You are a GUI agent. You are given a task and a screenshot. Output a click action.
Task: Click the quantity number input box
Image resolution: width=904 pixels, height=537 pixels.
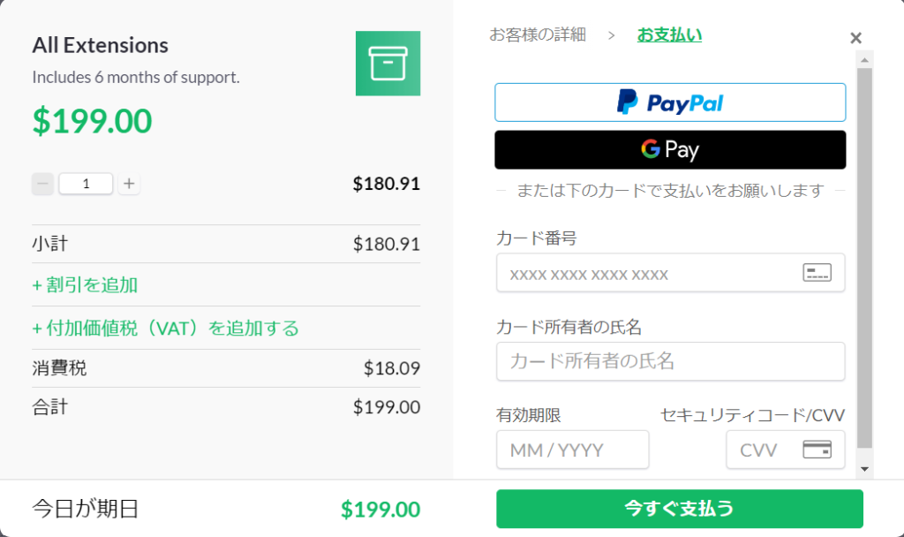point(86,184)
